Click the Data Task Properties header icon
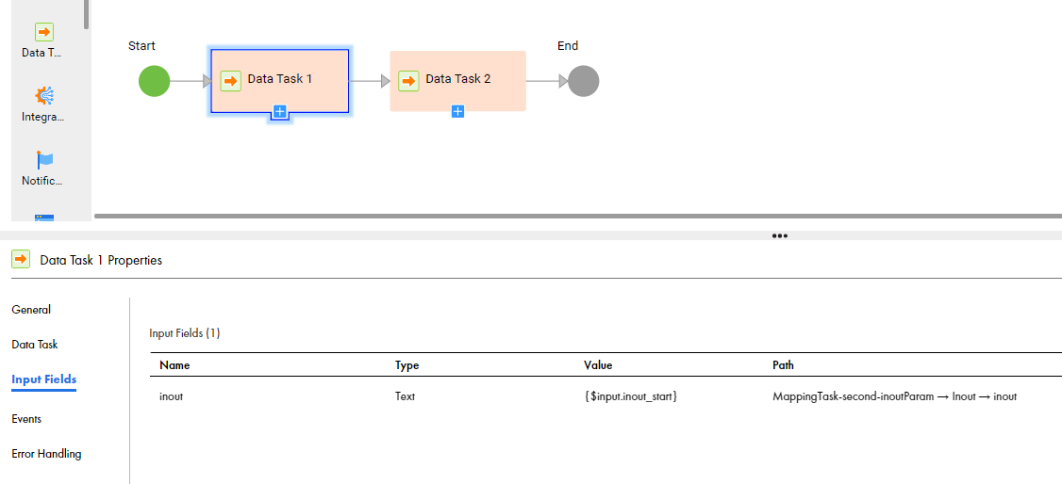 (21, 259)
